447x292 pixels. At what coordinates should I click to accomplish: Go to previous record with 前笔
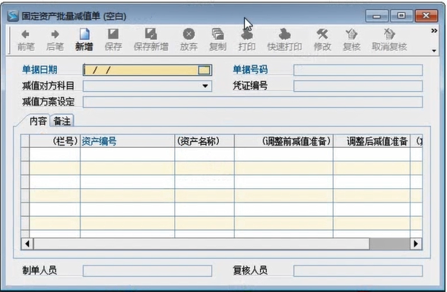click(x=26, y=40)
